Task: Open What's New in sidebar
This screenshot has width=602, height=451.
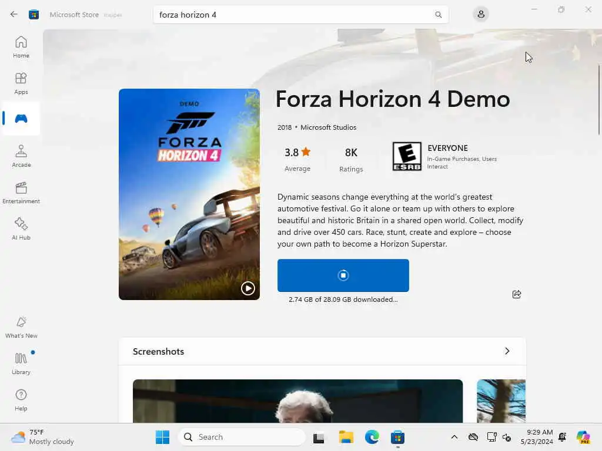Action: tap(21, 328)
